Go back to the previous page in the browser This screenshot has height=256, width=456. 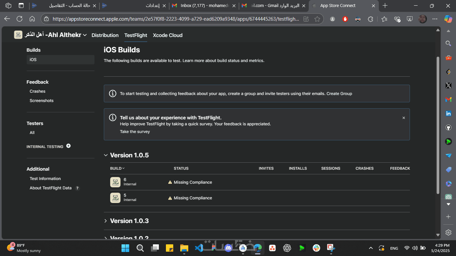tap(7, 19)
